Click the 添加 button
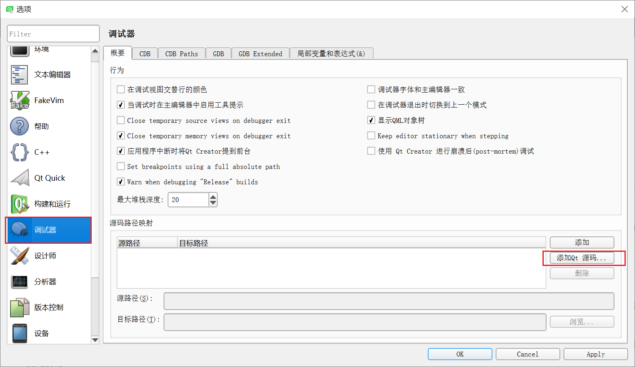 pyautogui.click(x=582, y=243)
